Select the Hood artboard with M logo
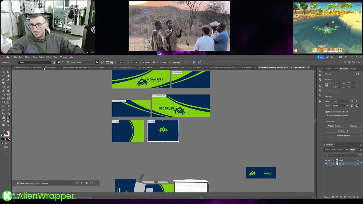Screen dimensions: 363x204 [163, 131]
